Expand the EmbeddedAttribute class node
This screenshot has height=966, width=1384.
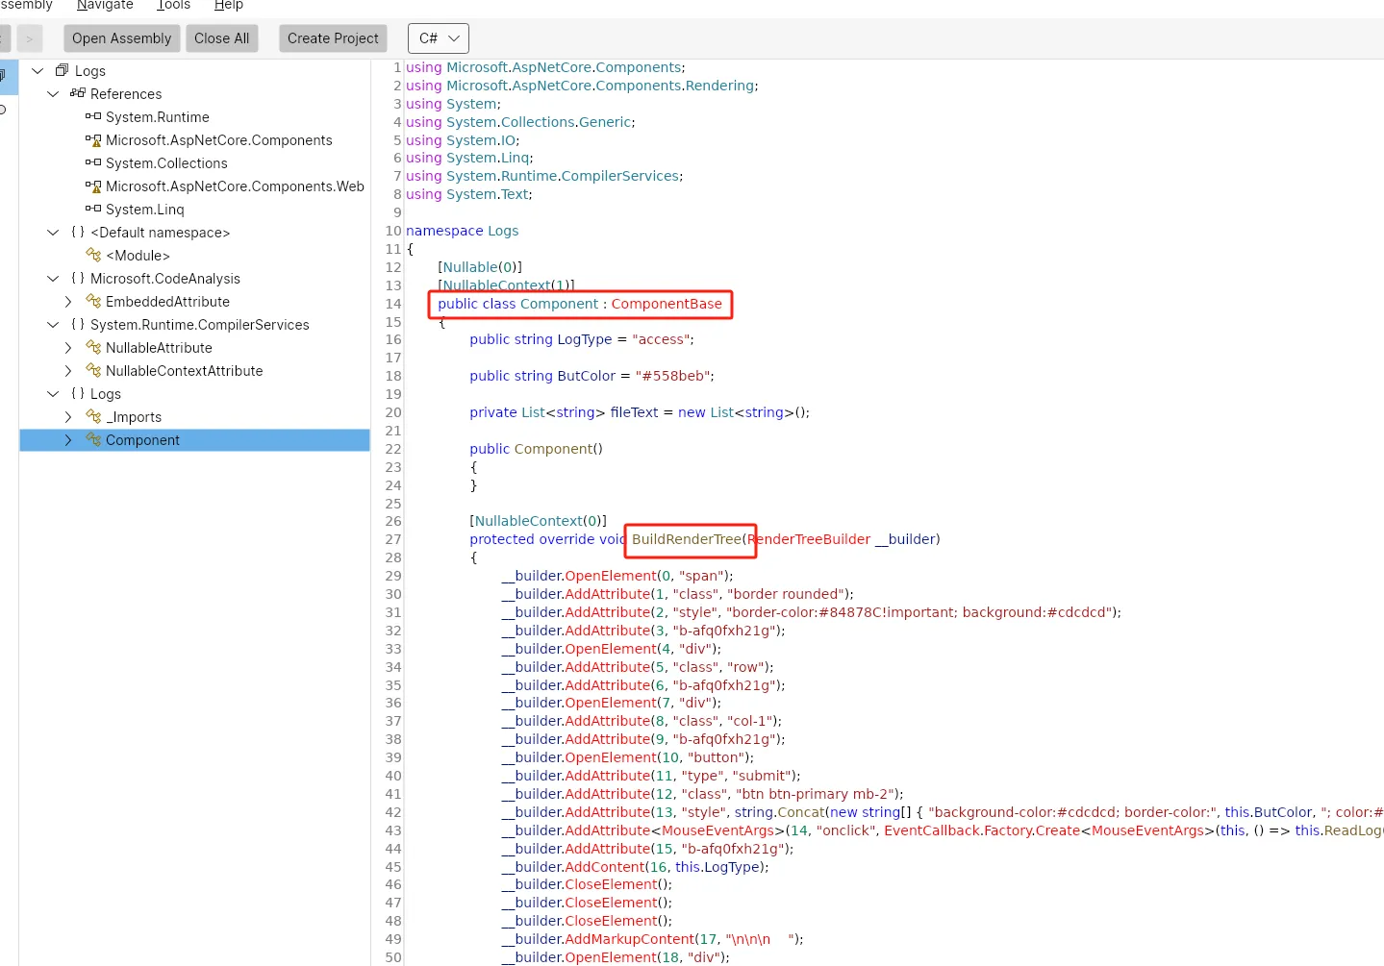[68, 301]
